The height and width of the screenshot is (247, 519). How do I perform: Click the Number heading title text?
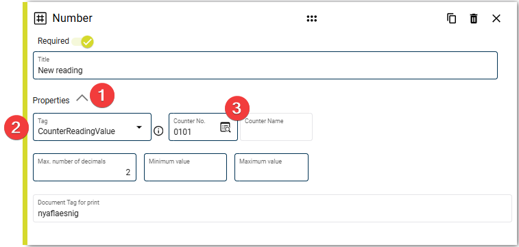click(73, 18)
